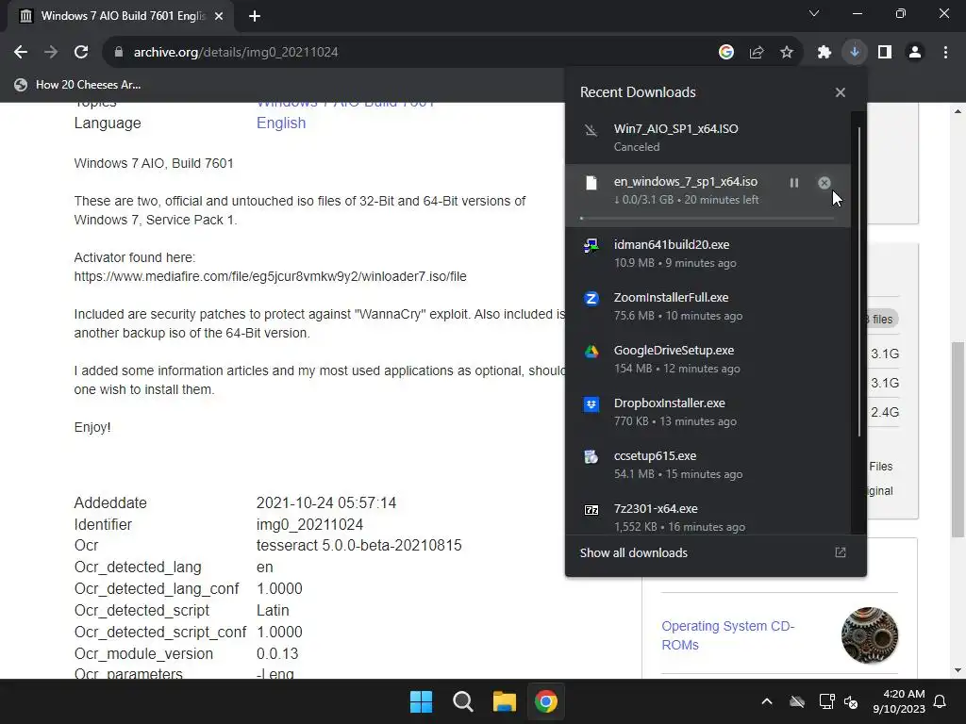Click the Chrome taskbar icon
Image resolution: width=966 pixels, height=724 pixels.
pyautogui.click(x=546, y=701)
